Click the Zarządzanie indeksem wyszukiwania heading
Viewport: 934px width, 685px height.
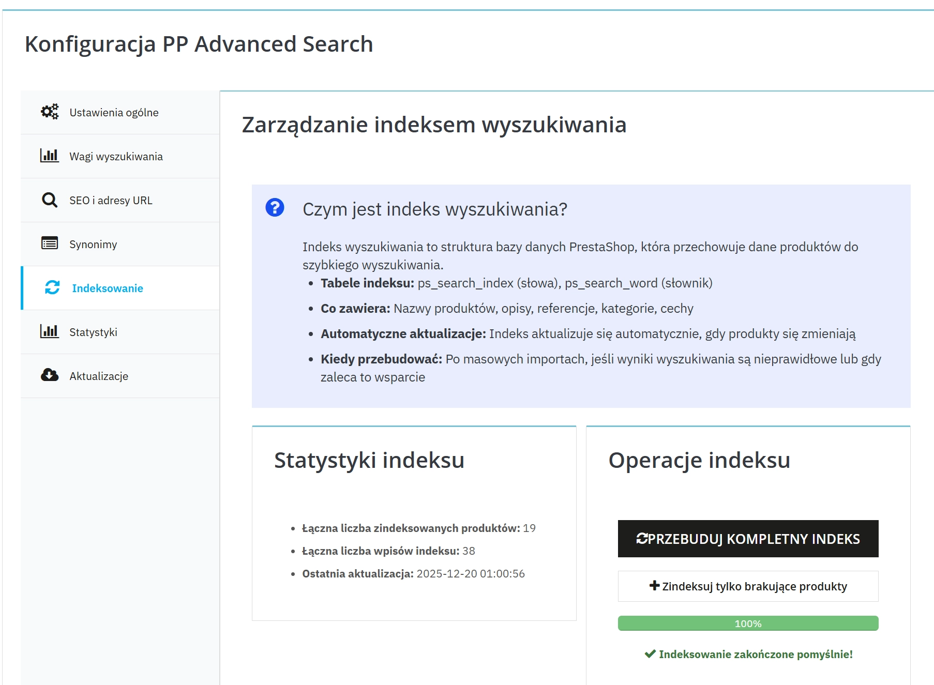click(433, 124)
